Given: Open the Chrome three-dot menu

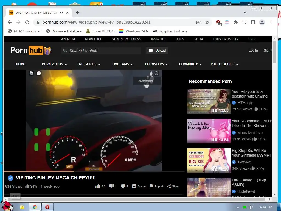Looking at the screenshot, I should point(271,22).
